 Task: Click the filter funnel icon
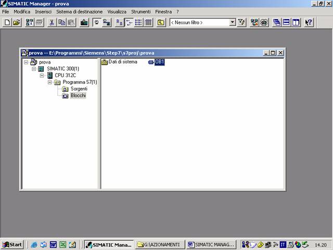tap(241, 22)
